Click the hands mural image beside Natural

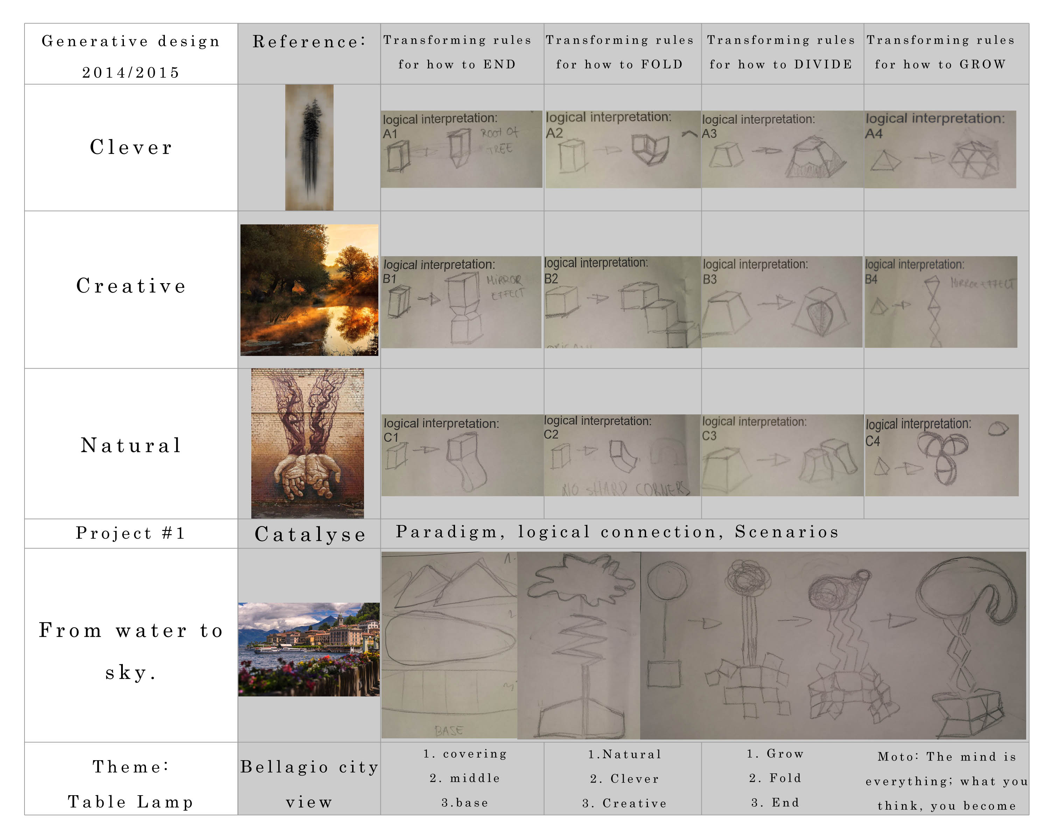click(x=307, y=443)
